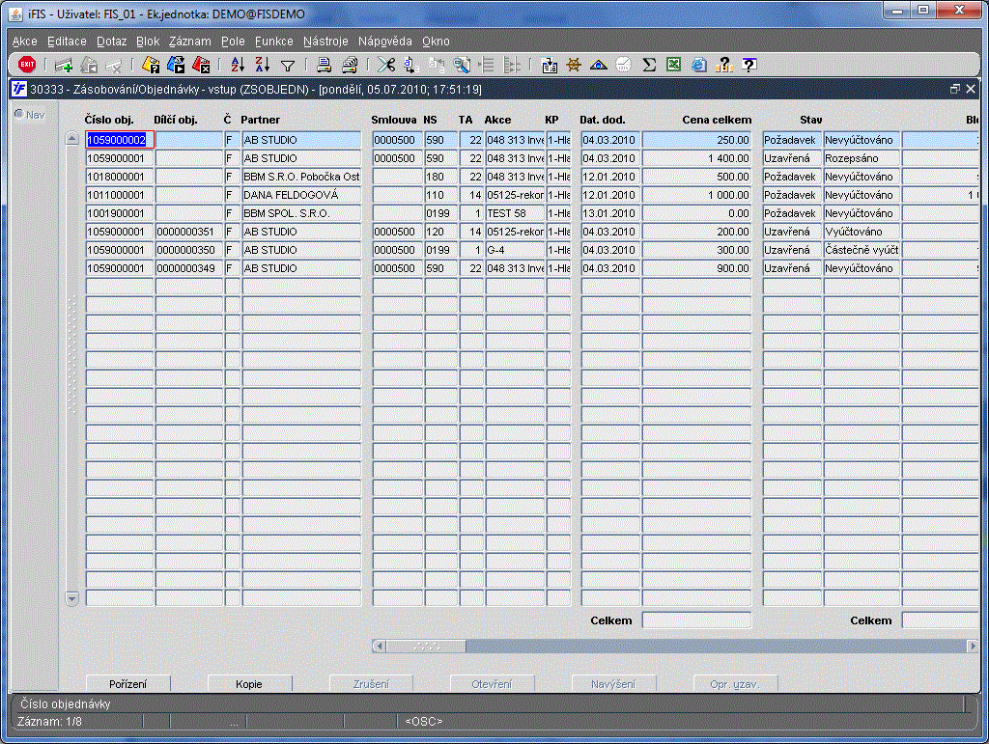The width and height of the screenshot is (989, 744).
Task: Click the greyed tree indent icon
Action: coord(487,65)
